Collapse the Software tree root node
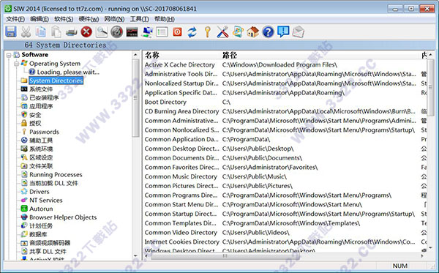 [x=9, y=55]
